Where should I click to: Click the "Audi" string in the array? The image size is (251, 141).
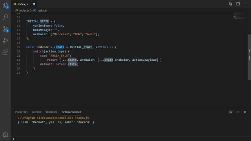click(x=91, y=34)
